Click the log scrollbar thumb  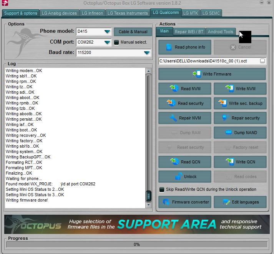[148, 196]
